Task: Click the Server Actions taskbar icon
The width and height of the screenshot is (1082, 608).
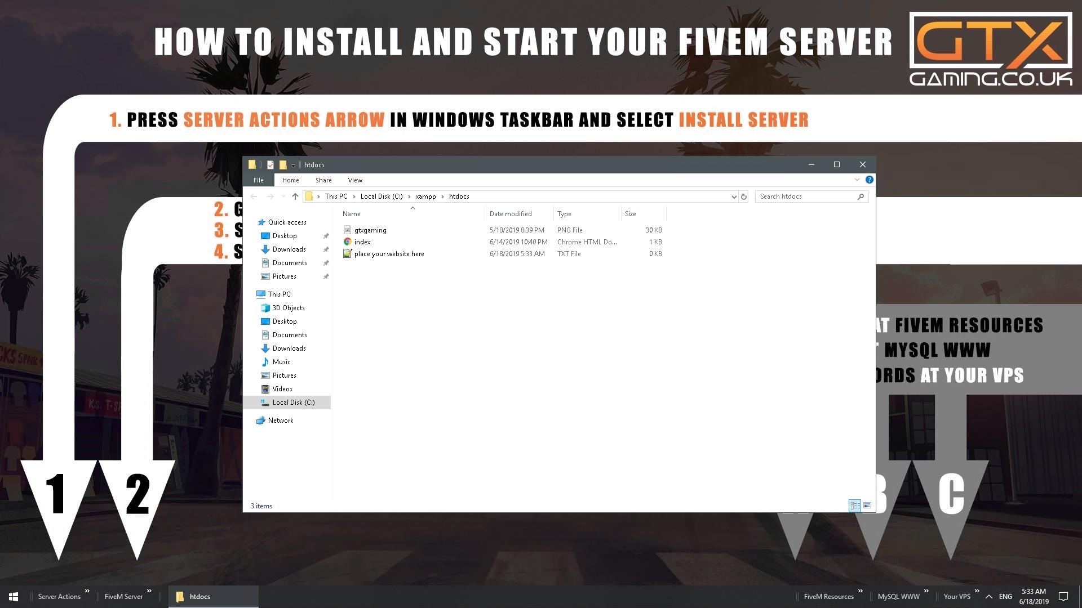Action: 59,596
